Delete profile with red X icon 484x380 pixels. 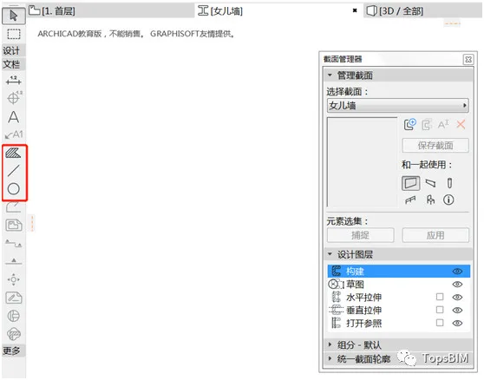(461, 125)
